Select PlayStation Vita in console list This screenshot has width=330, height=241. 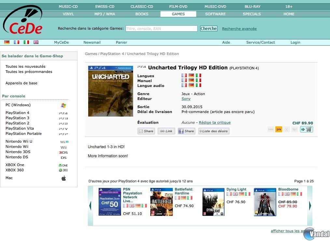tap(20, 128)
